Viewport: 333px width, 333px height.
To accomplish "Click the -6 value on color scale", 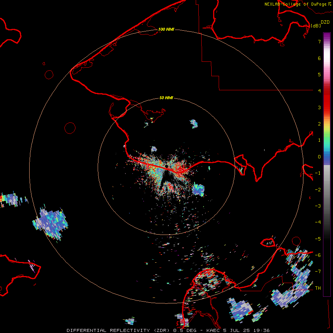I will click(318, 255).
